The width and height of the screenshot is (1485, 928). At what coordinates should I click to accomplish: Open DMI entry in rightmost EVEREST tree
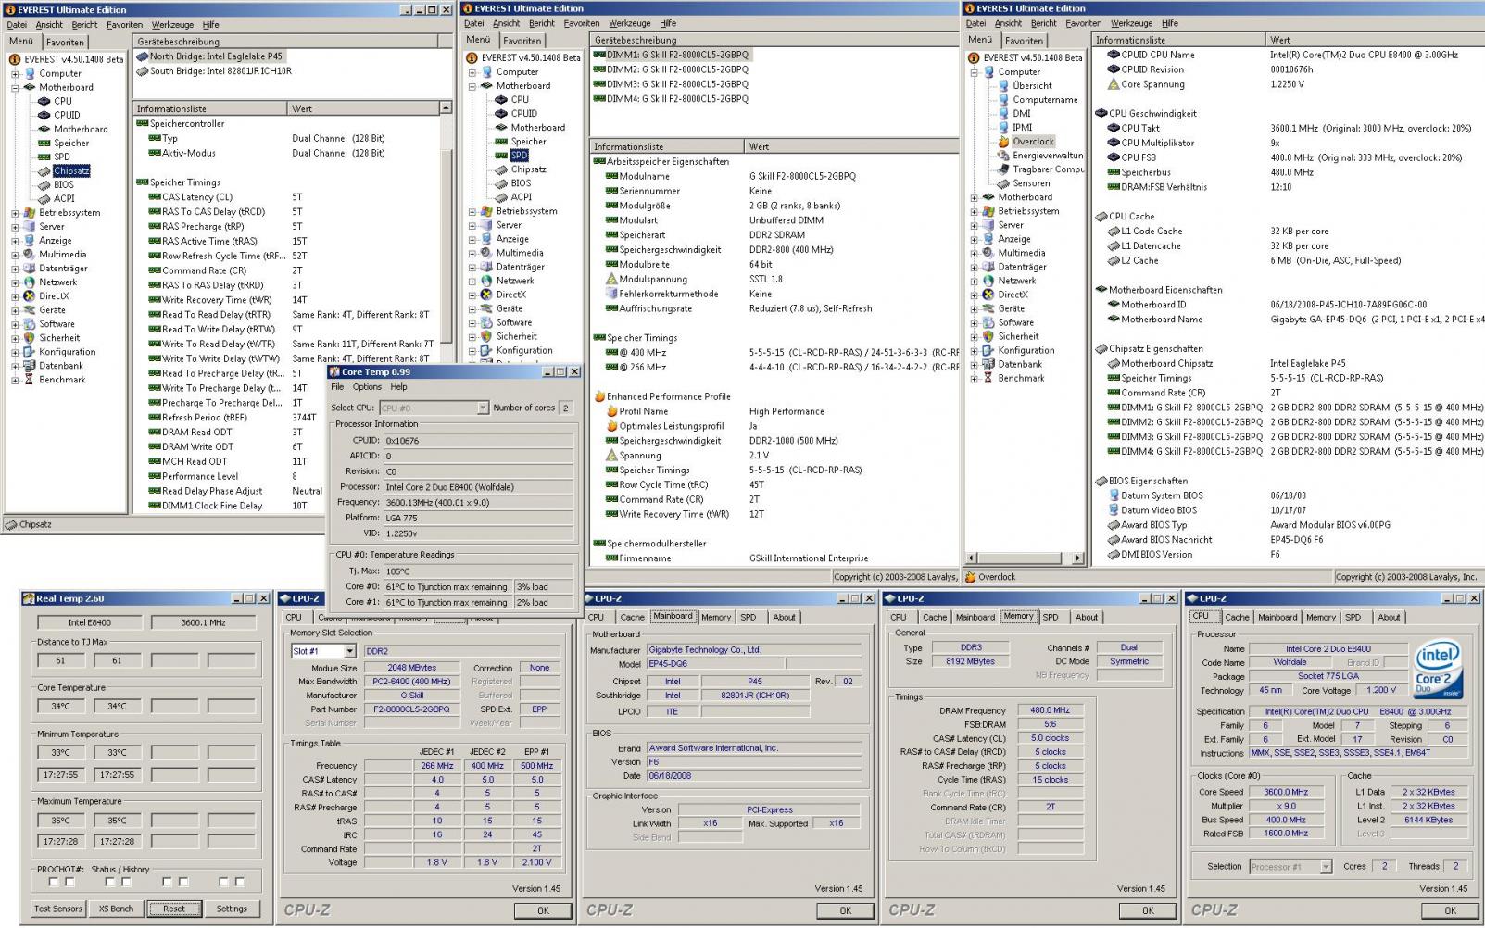tap(1022, 113)
